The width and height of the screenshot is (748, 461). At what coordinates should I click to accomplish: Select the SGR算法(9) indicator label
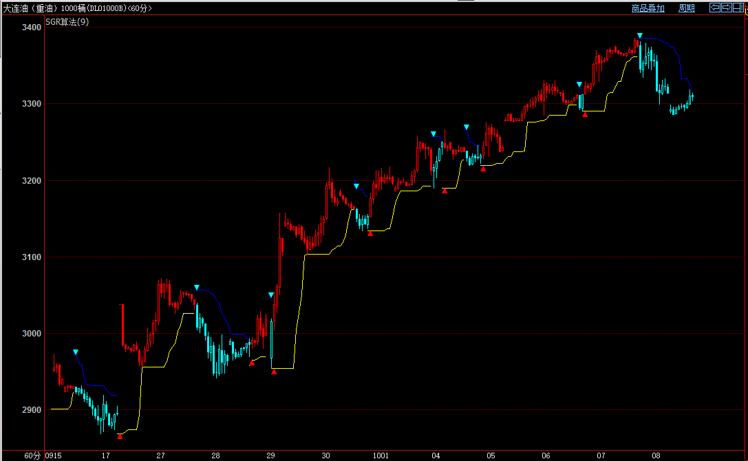pyautogui.click(x=67, y=22)
